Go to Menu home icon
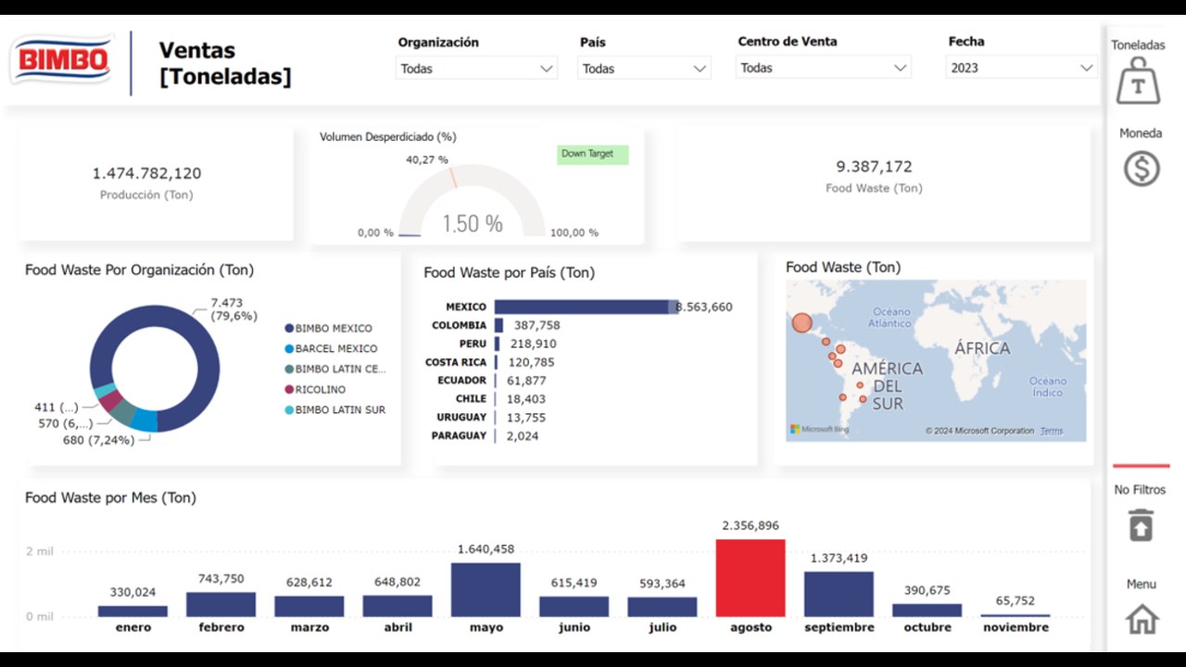 pos(1142,618)
